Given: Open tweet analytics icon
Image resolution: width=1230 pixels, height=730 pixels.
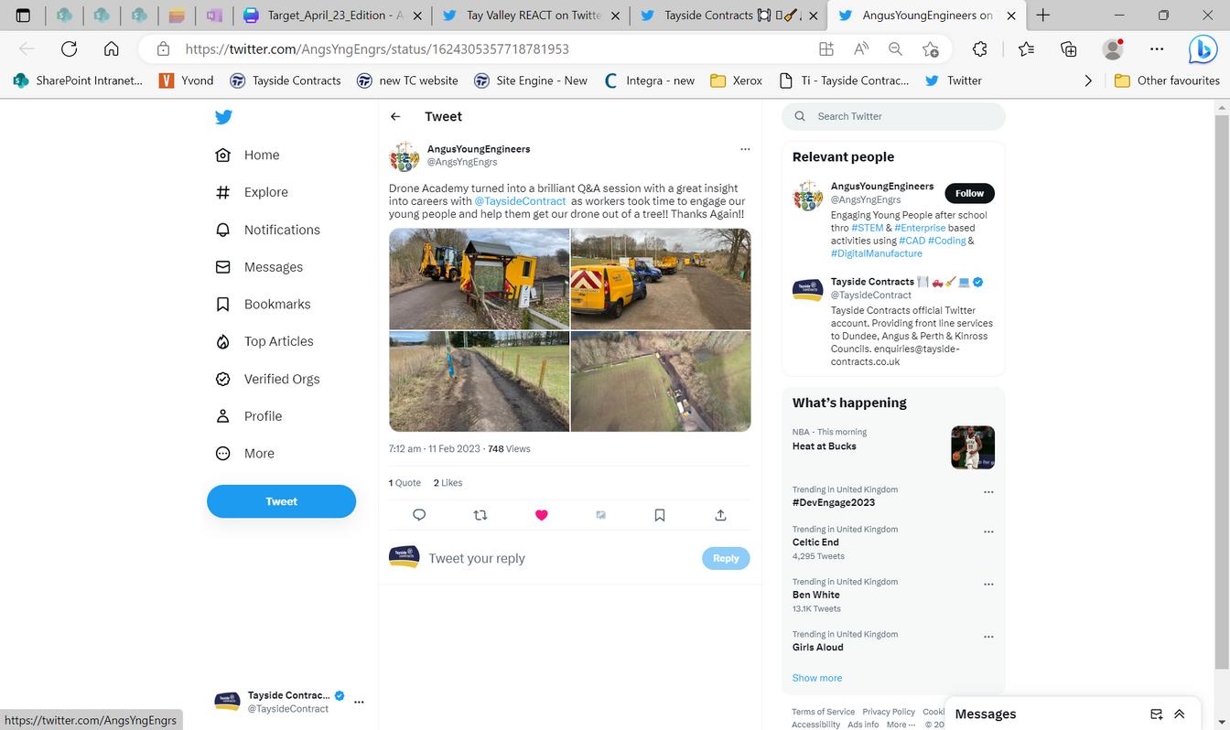Looking at the screenshot, I should pos(600,515).
